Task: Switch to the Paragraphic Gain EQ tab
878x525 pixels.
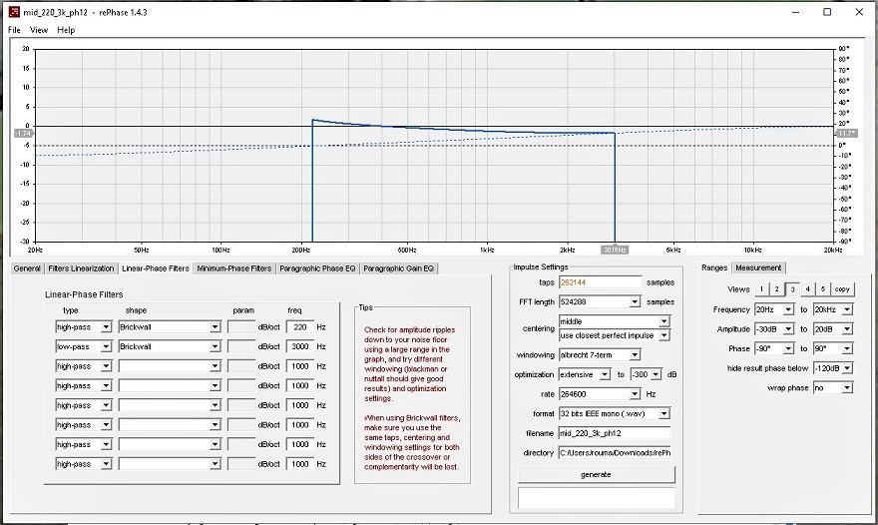Action: 399,268
